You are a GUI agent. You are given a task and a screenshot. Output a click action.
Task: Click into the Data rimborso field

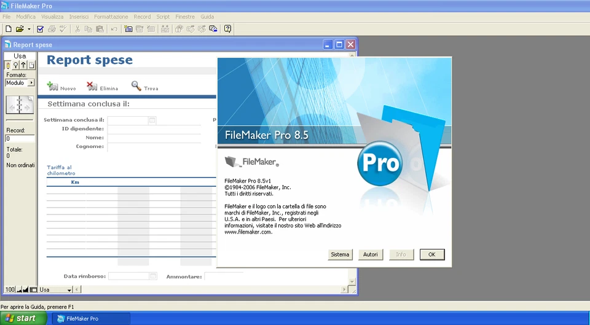[128, 276]
